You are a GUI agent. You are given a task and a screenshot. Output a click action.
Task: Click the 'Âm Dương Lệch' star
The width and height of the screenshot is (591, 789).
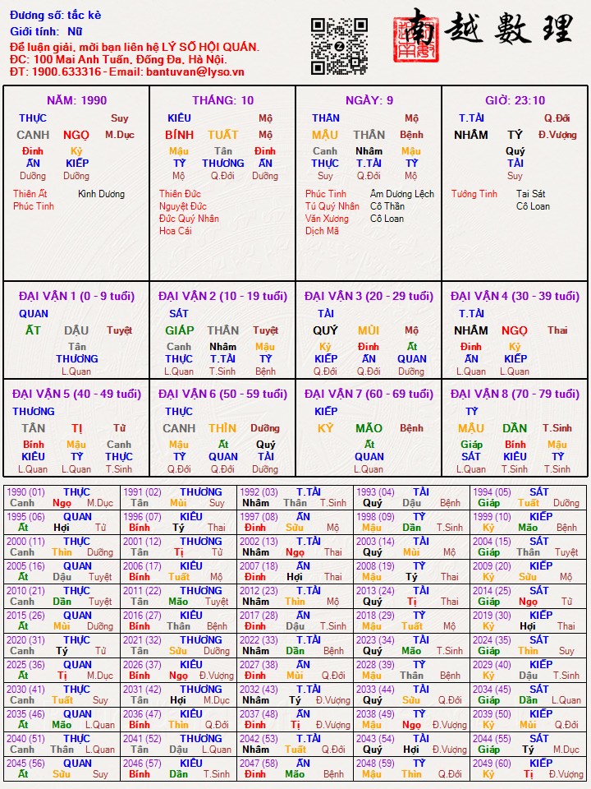click(402, 194)
